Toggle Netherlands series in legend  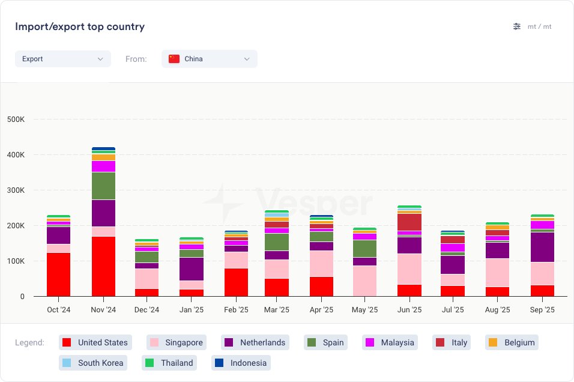255,342
